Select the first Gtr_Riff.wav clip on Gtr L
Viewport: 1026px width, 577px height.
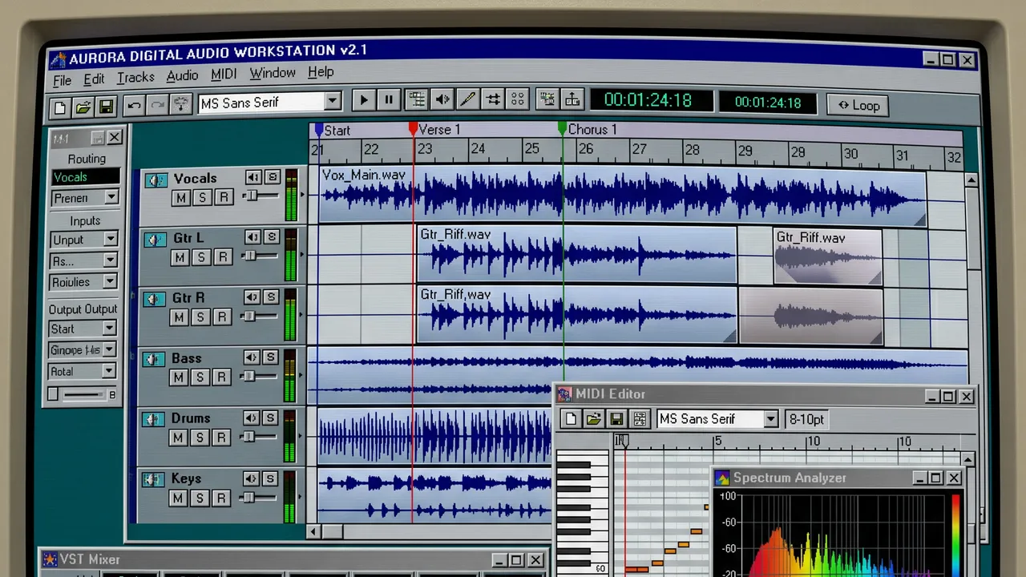click(x=576, y=255)
